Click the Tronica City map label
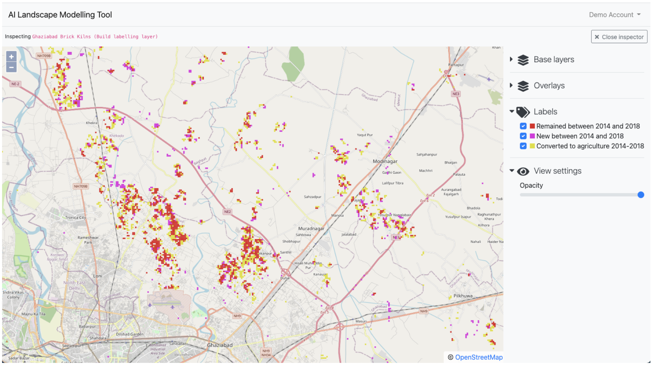The height and width of the screenshot is (365, 652). coord(75,218)
